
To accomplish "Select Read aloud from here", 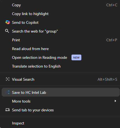I will pyautogui.click(x=60, y=49).
